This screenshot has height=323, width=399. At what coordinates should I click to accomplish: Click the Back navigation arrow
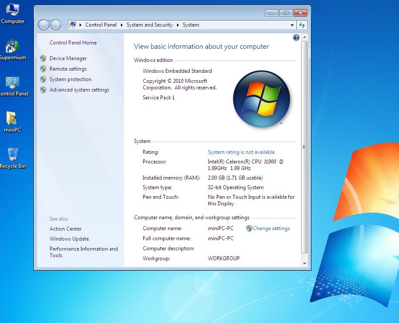coord(44,25)
